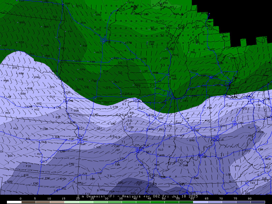Click the SLN station label
Screen dimensions: 272x204
coord(44,142)
